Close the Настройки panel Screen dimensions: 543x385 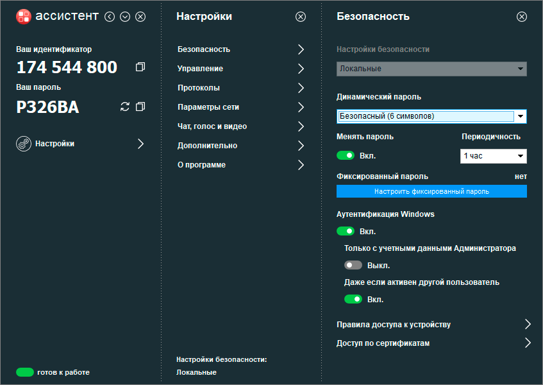(x=301, y=17)
